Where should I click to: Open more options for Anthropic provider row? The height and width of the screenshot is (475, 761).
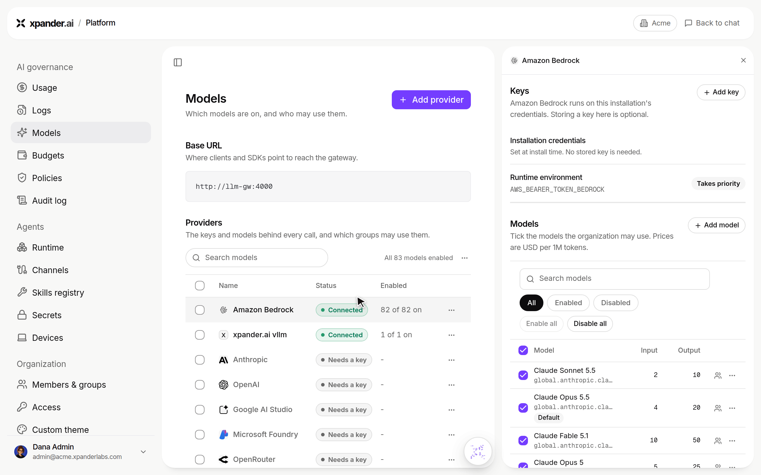pos(452,360)
